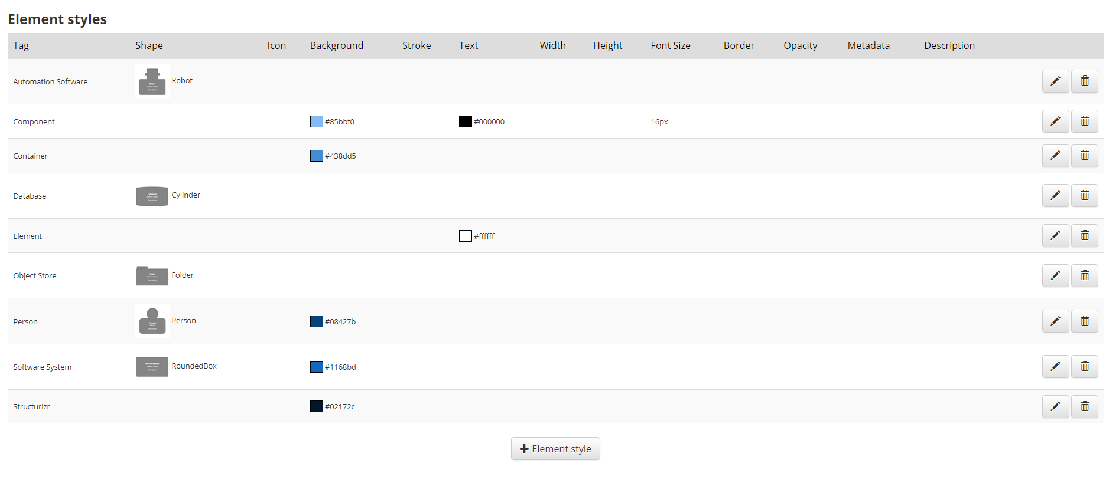Edit the Software System style
Screen dimensions: 1106x483
coord(1055,366)
